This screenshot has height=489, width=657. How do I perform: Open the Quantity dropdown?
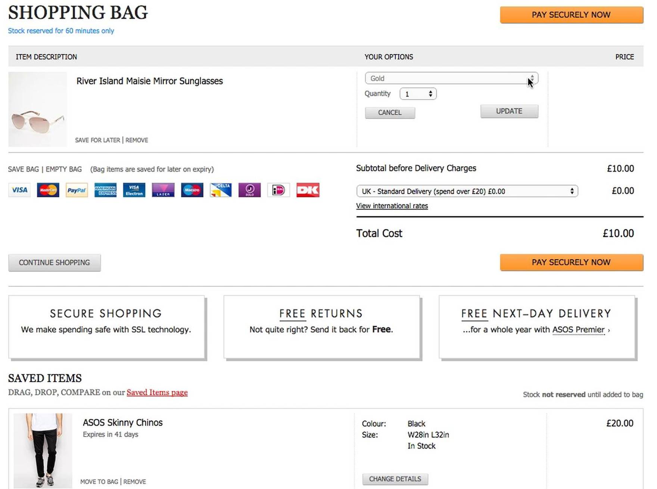[x=418, y=94]
